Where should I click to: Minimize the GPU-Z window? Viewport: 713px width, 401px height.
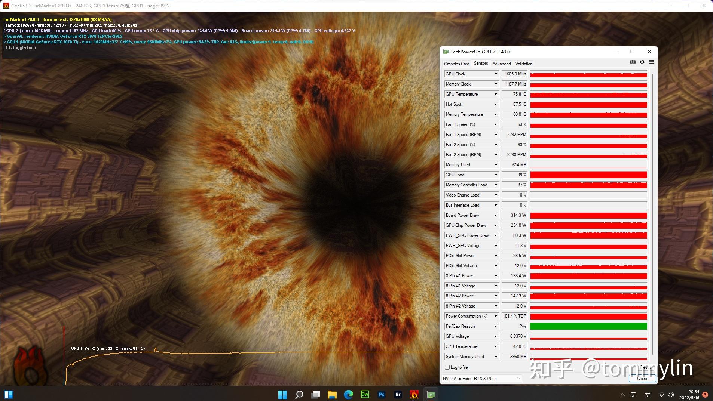pos(615,52)
